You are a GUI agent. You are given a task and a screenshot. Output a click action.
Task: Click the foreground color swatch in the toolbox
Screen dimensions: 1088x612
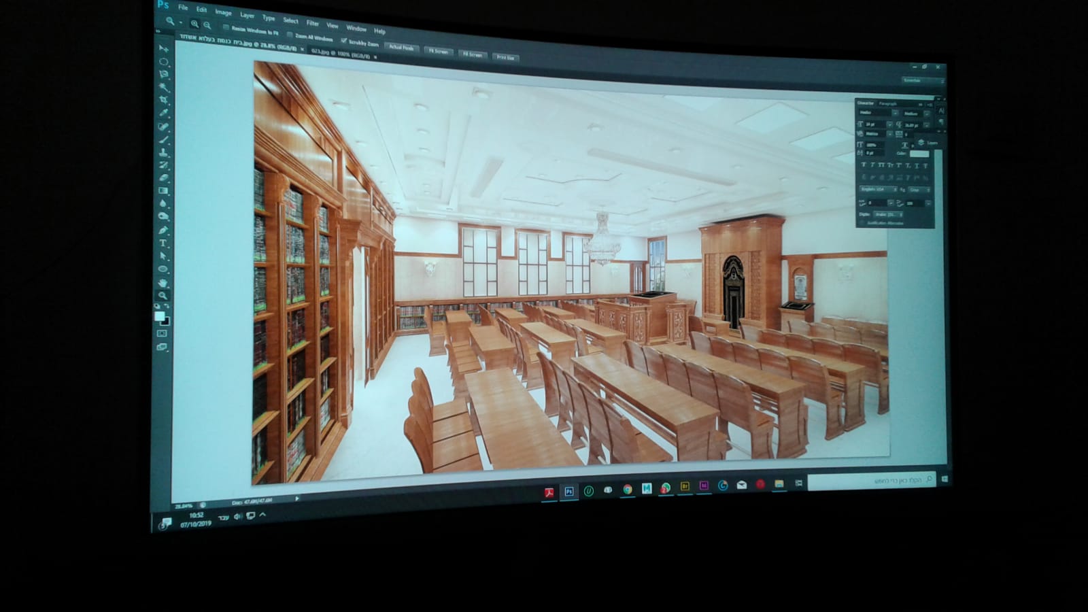pos(160,316)
